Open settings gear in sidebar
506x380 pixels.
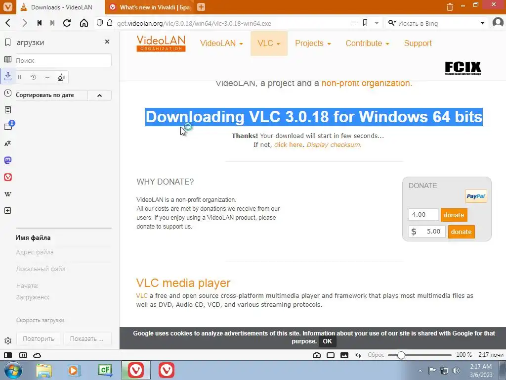pos(8,341)
